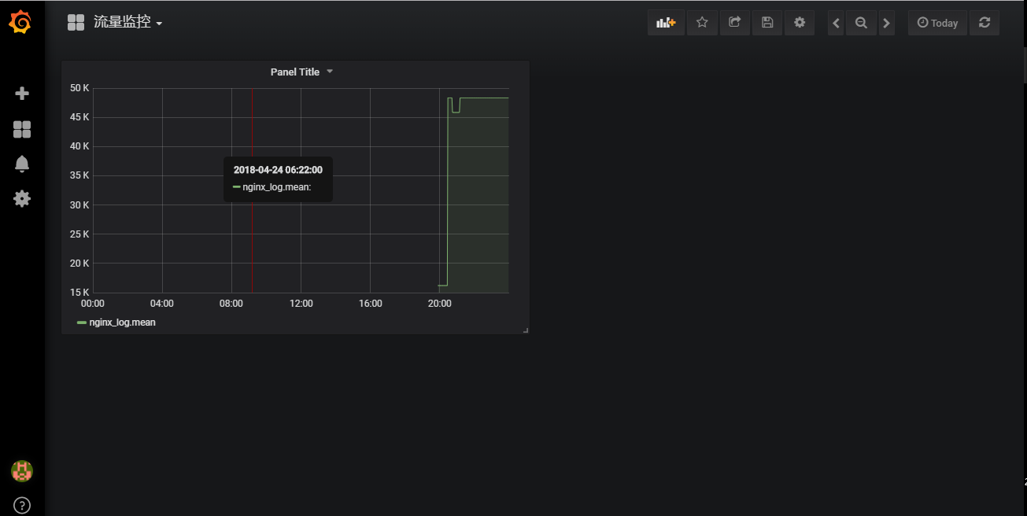The width and height of the screenshot is (1027, 516).
Task: Open the Alerting bell icon
Action: pos(21,163)
